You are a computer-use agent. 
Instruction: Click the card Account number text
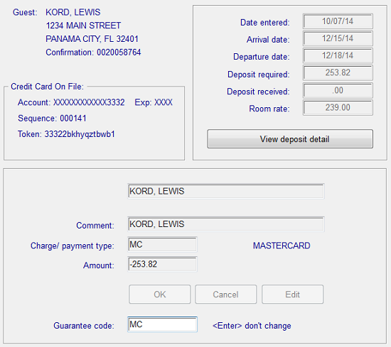click(x=89, y=103)
